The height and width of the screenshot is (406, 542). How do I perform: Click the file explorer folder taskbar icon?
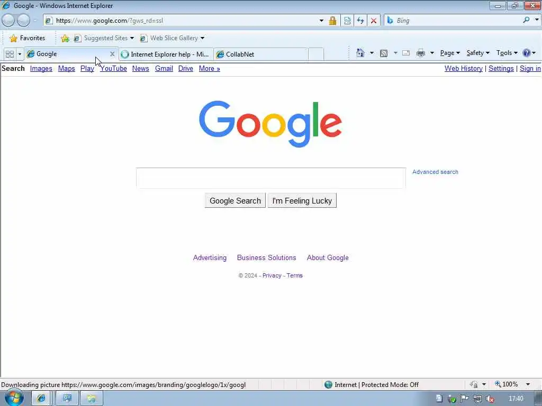tap(91, 399)
